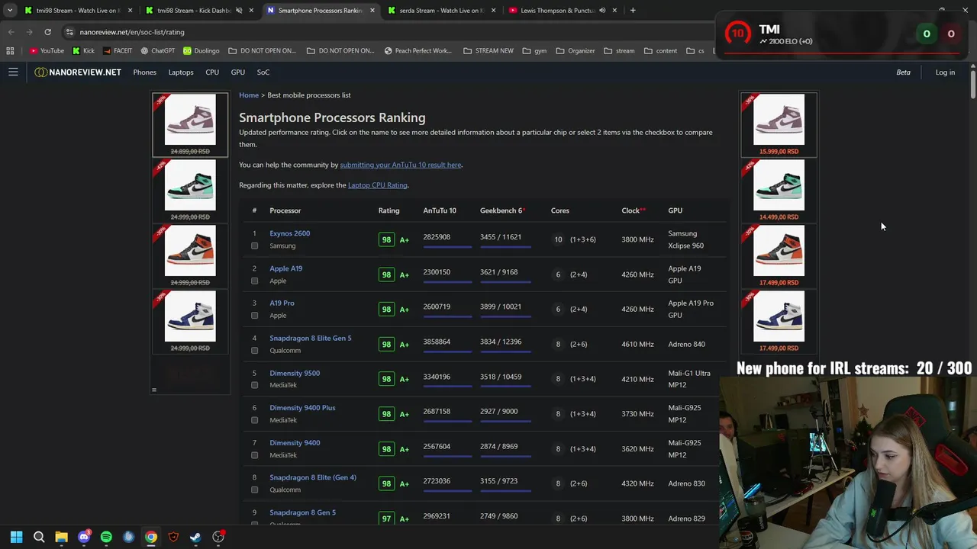
Task: Open the FACEIT bookmark
Action: point(118,50)
